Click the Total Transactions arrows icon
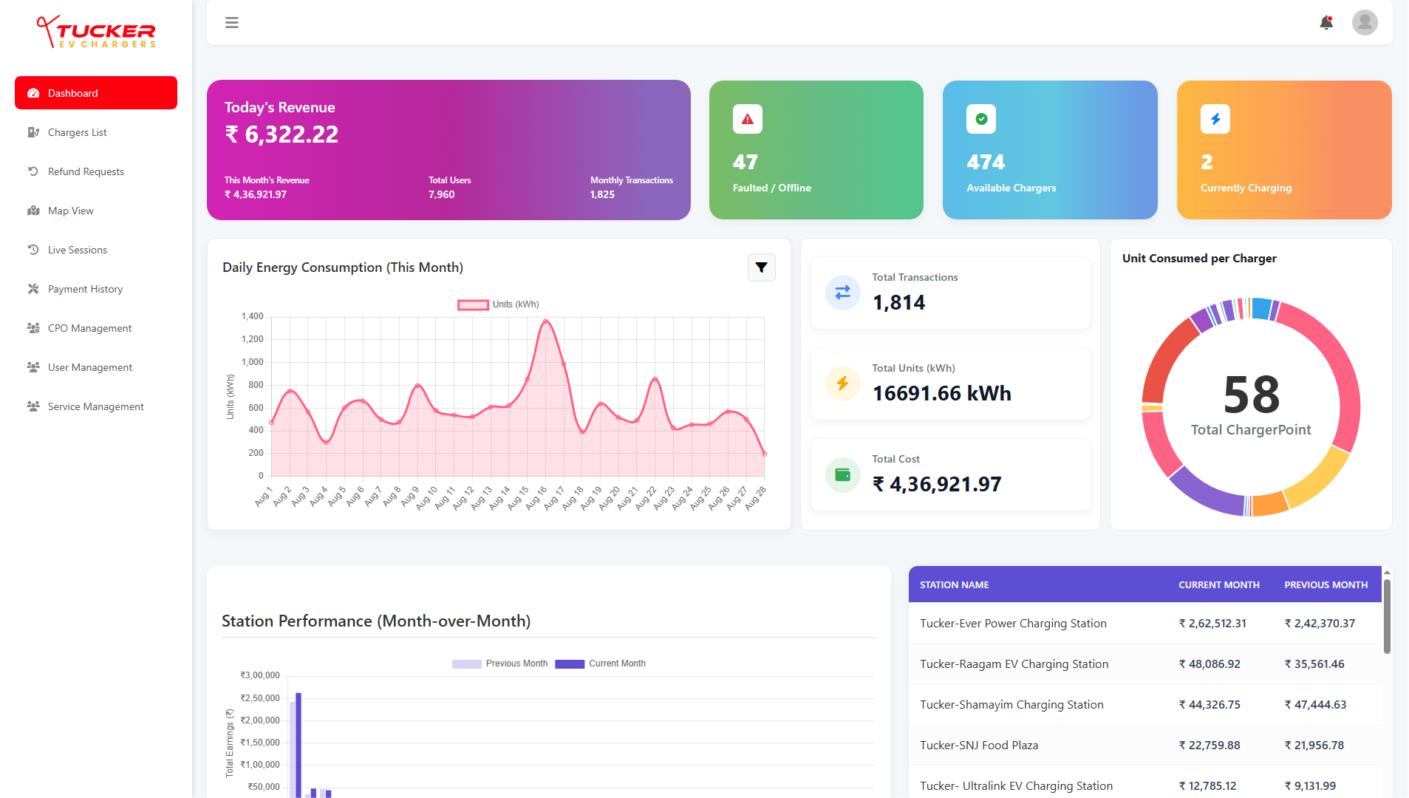Screen dimensions: 1409x798 point(843,293)
